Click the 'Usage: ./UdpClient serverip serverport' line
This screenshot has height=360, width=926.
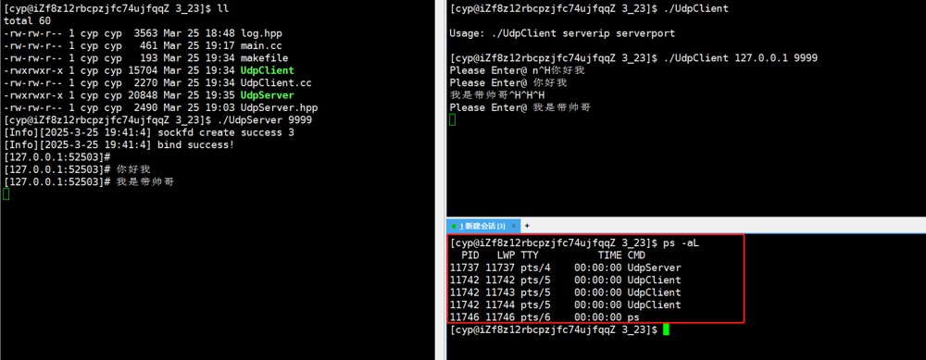pyautogui.click(x=562, y=33)
